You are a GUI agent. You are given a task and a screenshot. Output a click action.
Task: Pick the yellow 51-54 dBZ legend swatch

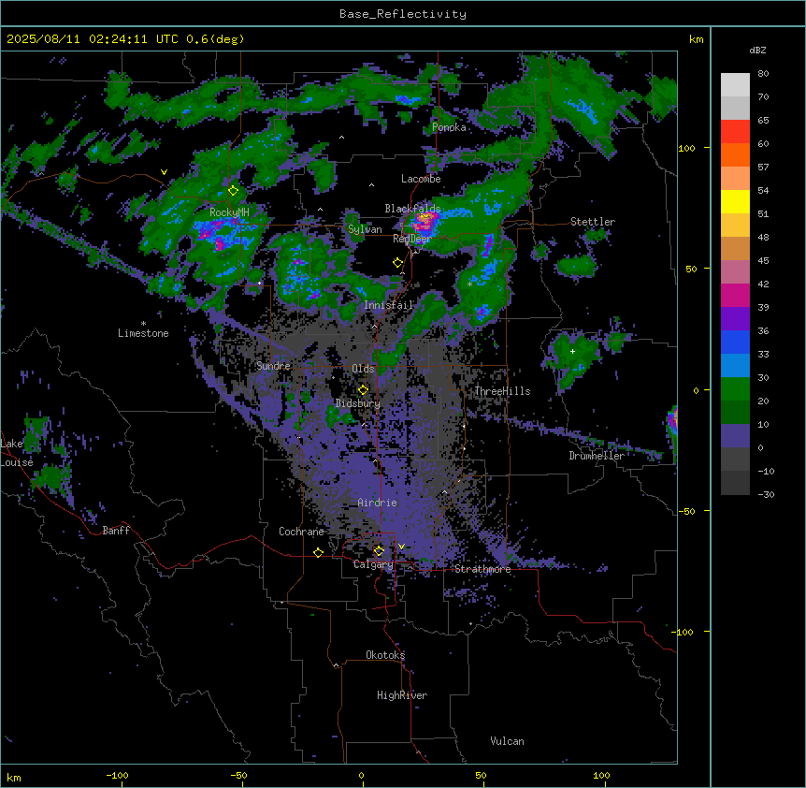coord(735,201)
